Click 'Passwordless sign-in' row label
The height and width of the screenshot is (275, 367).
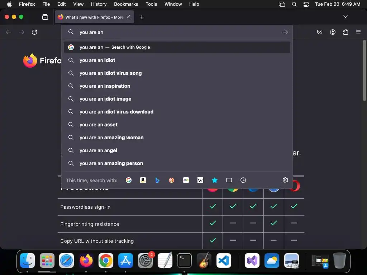coord(85,207)
